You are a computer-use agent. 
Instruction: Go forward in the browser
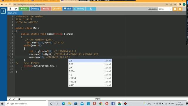point(6,4)
